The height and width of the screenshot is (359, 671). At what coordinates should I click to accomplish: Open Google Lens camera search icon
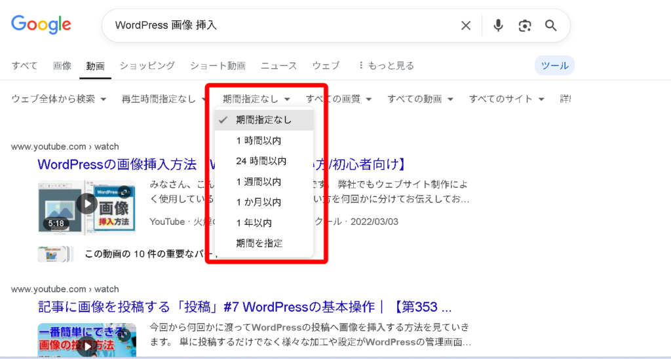tap(525, 26)
